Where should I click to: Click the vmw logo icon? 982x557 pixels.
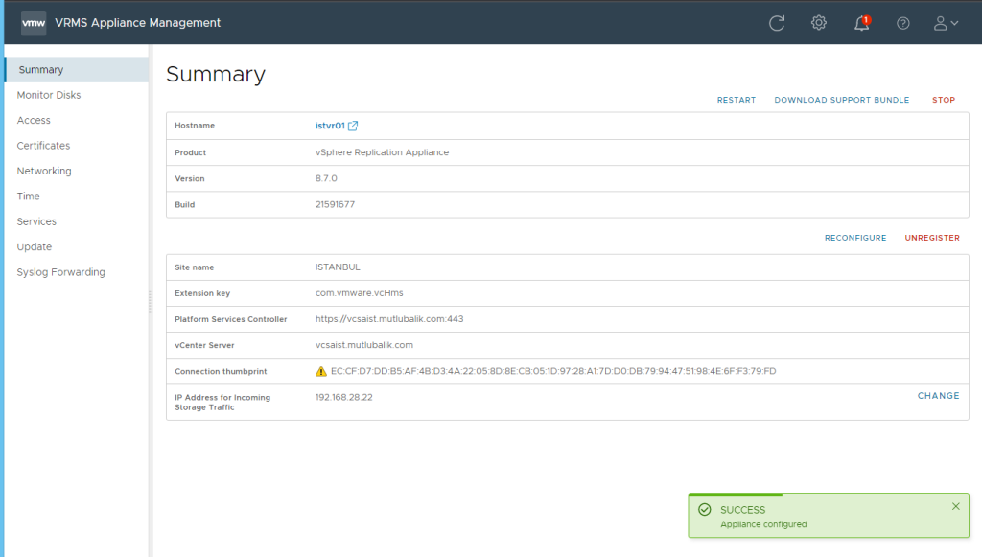pyautogui.click(x=34, y=23)
